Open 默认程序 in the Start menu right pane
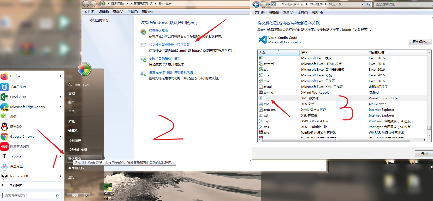Screen dimensions: 433x201 point(84,158)
